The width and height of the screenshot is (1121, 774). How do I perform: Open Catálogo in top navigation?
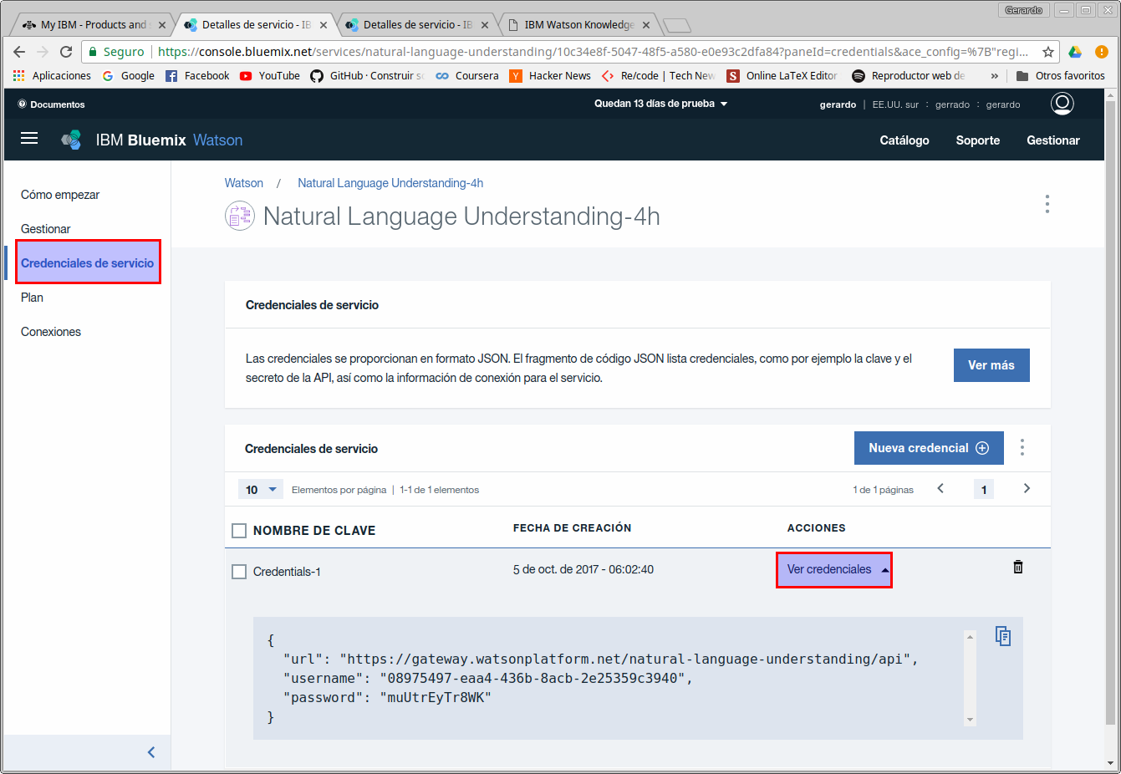(x=904, y=140)
